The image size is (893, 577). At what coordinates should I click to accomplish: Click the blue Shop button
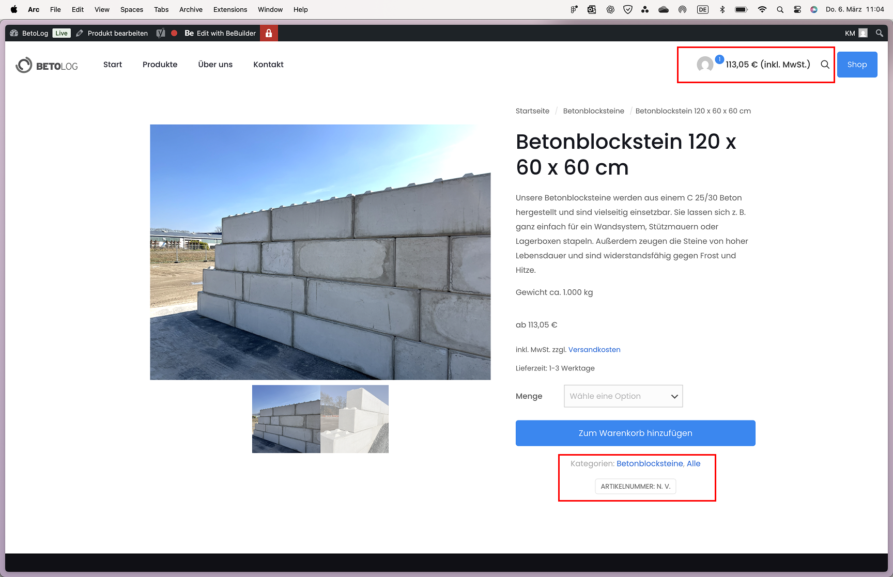click(857, 65)
